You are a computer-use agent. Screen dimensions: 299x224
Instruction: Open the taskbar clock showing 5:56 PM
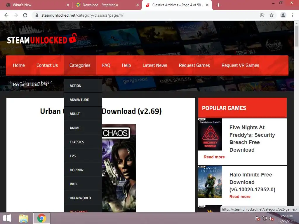point(286,218)
